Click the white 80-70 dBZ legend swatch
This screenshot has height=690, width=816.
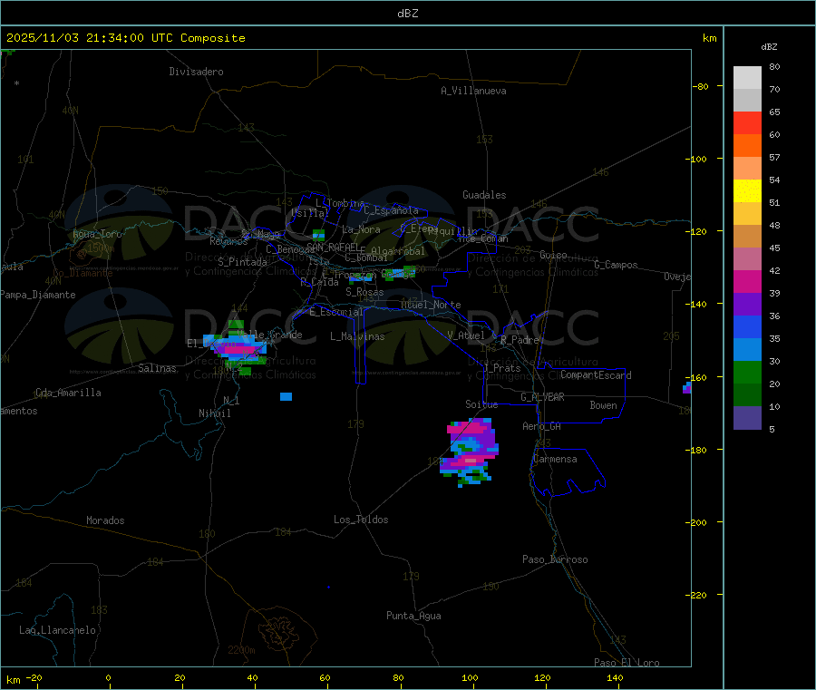click(x=747, y=78)
